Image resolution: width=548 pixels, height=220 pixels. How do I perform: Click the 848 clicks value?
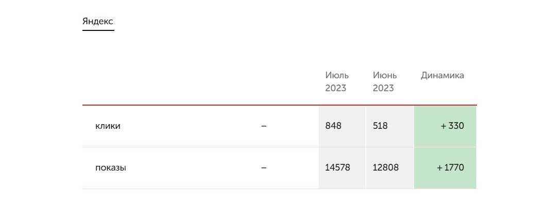point(333,126)
